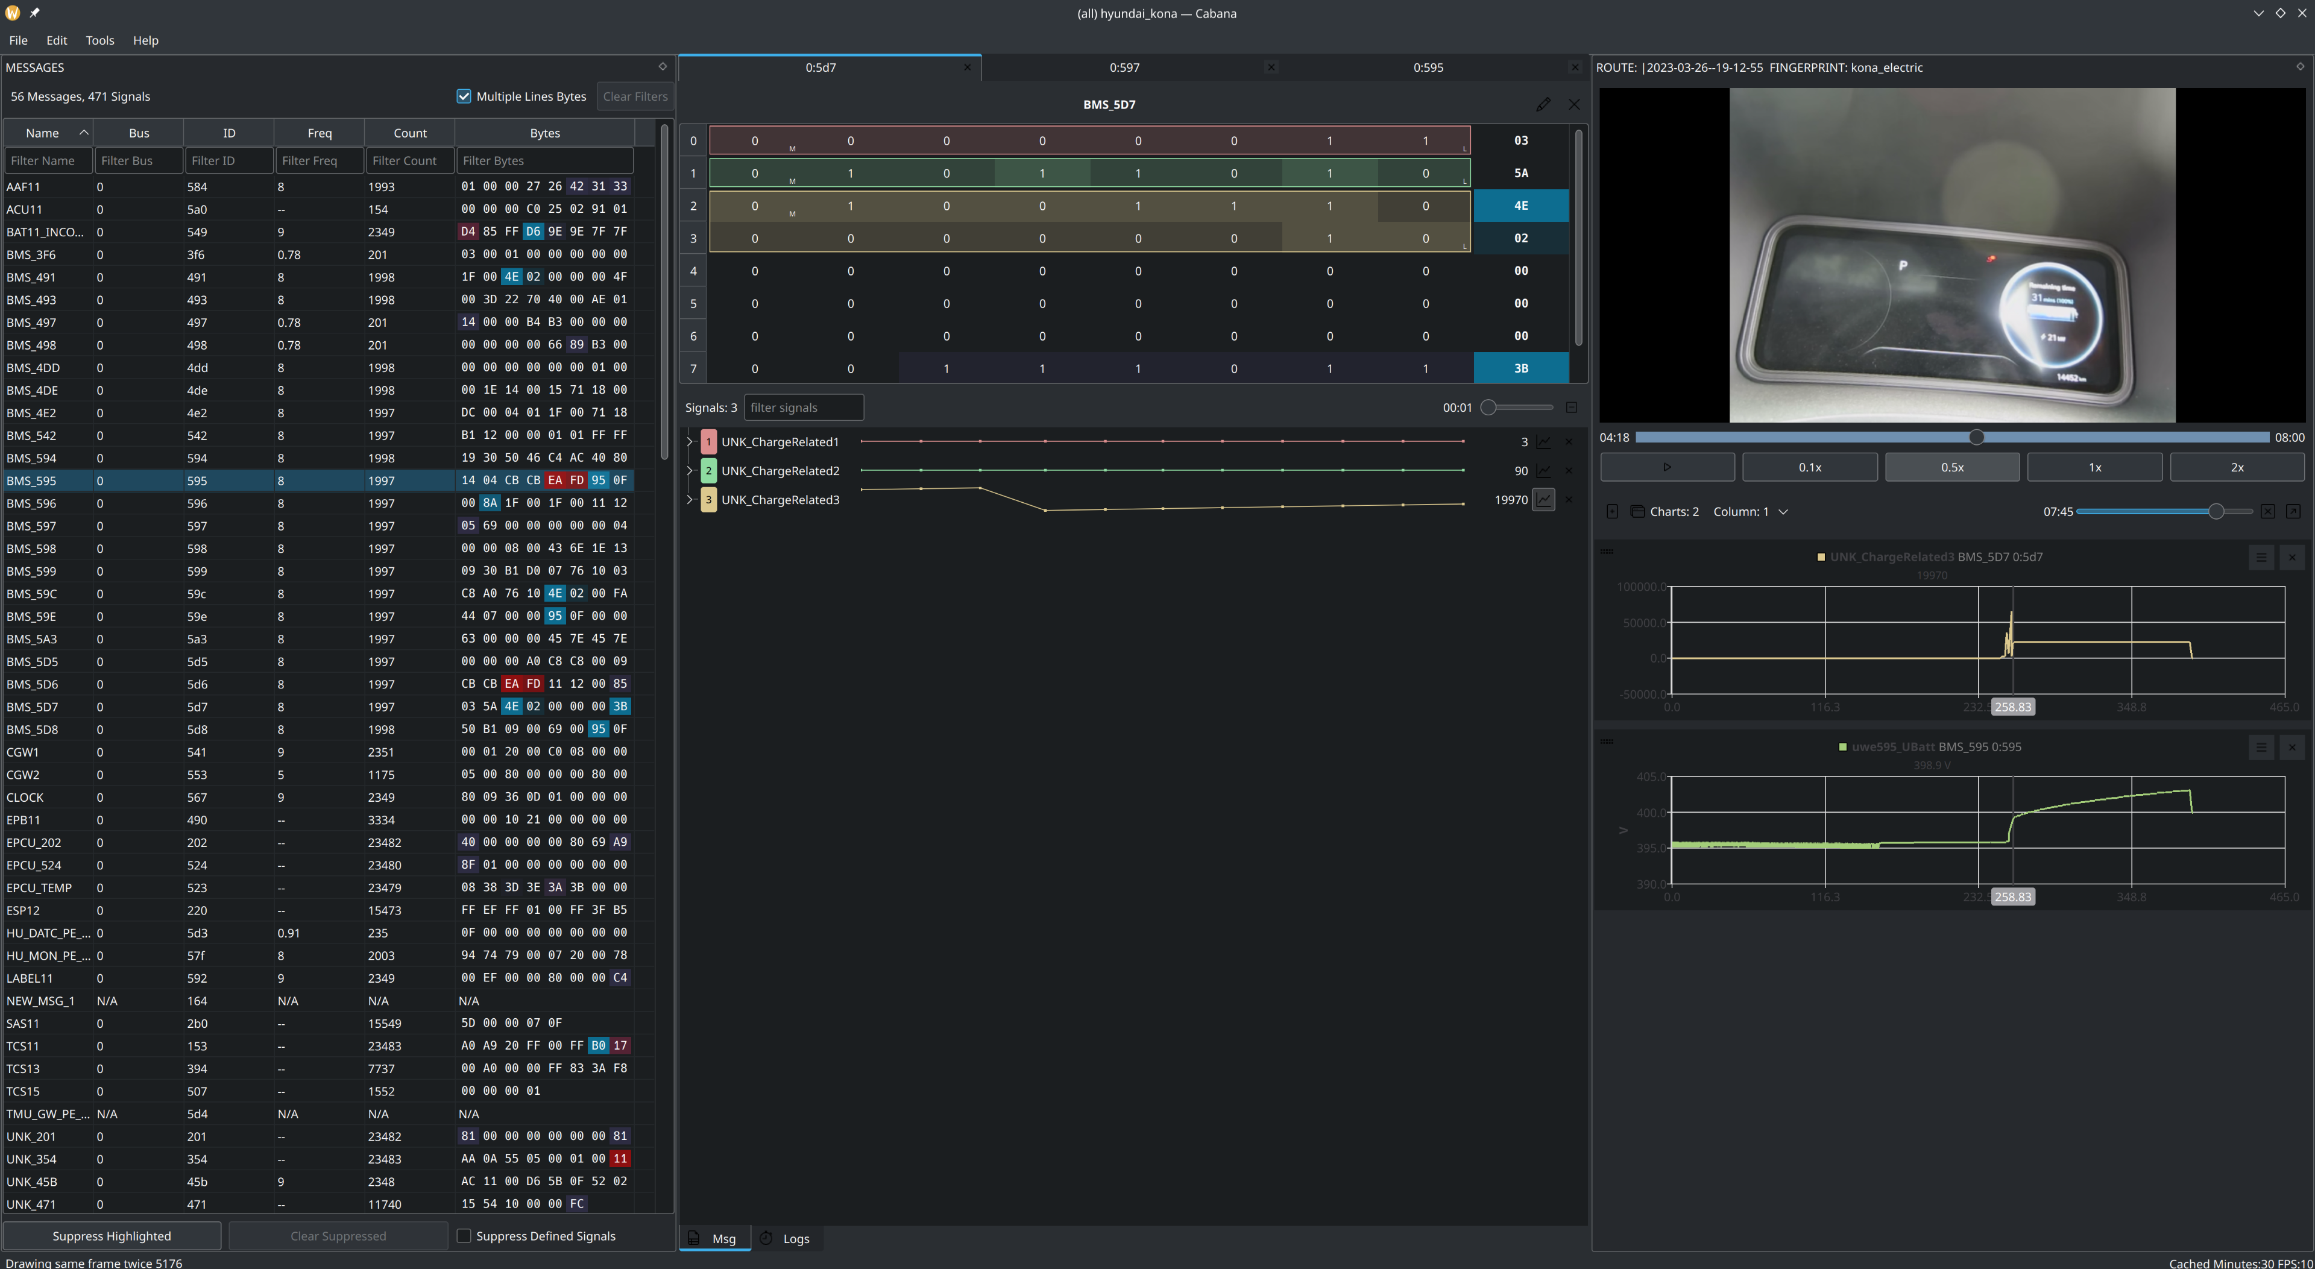Expand the UNK_ChargeRelated1 signal row
2315x1269 pixels.
(690, 442)
